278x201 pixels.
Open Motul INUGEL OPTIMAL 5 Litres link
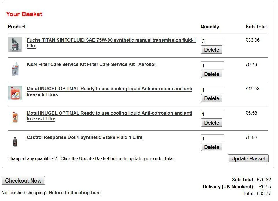109,92
